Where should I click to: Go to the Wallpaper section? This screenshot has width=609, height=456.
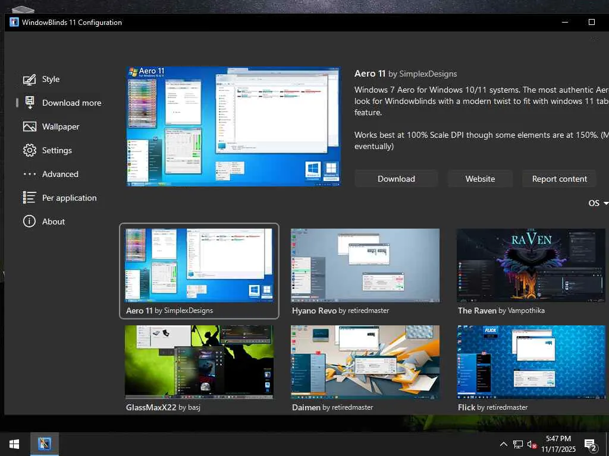point(61,127)
